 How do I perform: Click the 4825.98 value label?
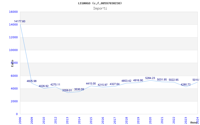click(32, 81)
